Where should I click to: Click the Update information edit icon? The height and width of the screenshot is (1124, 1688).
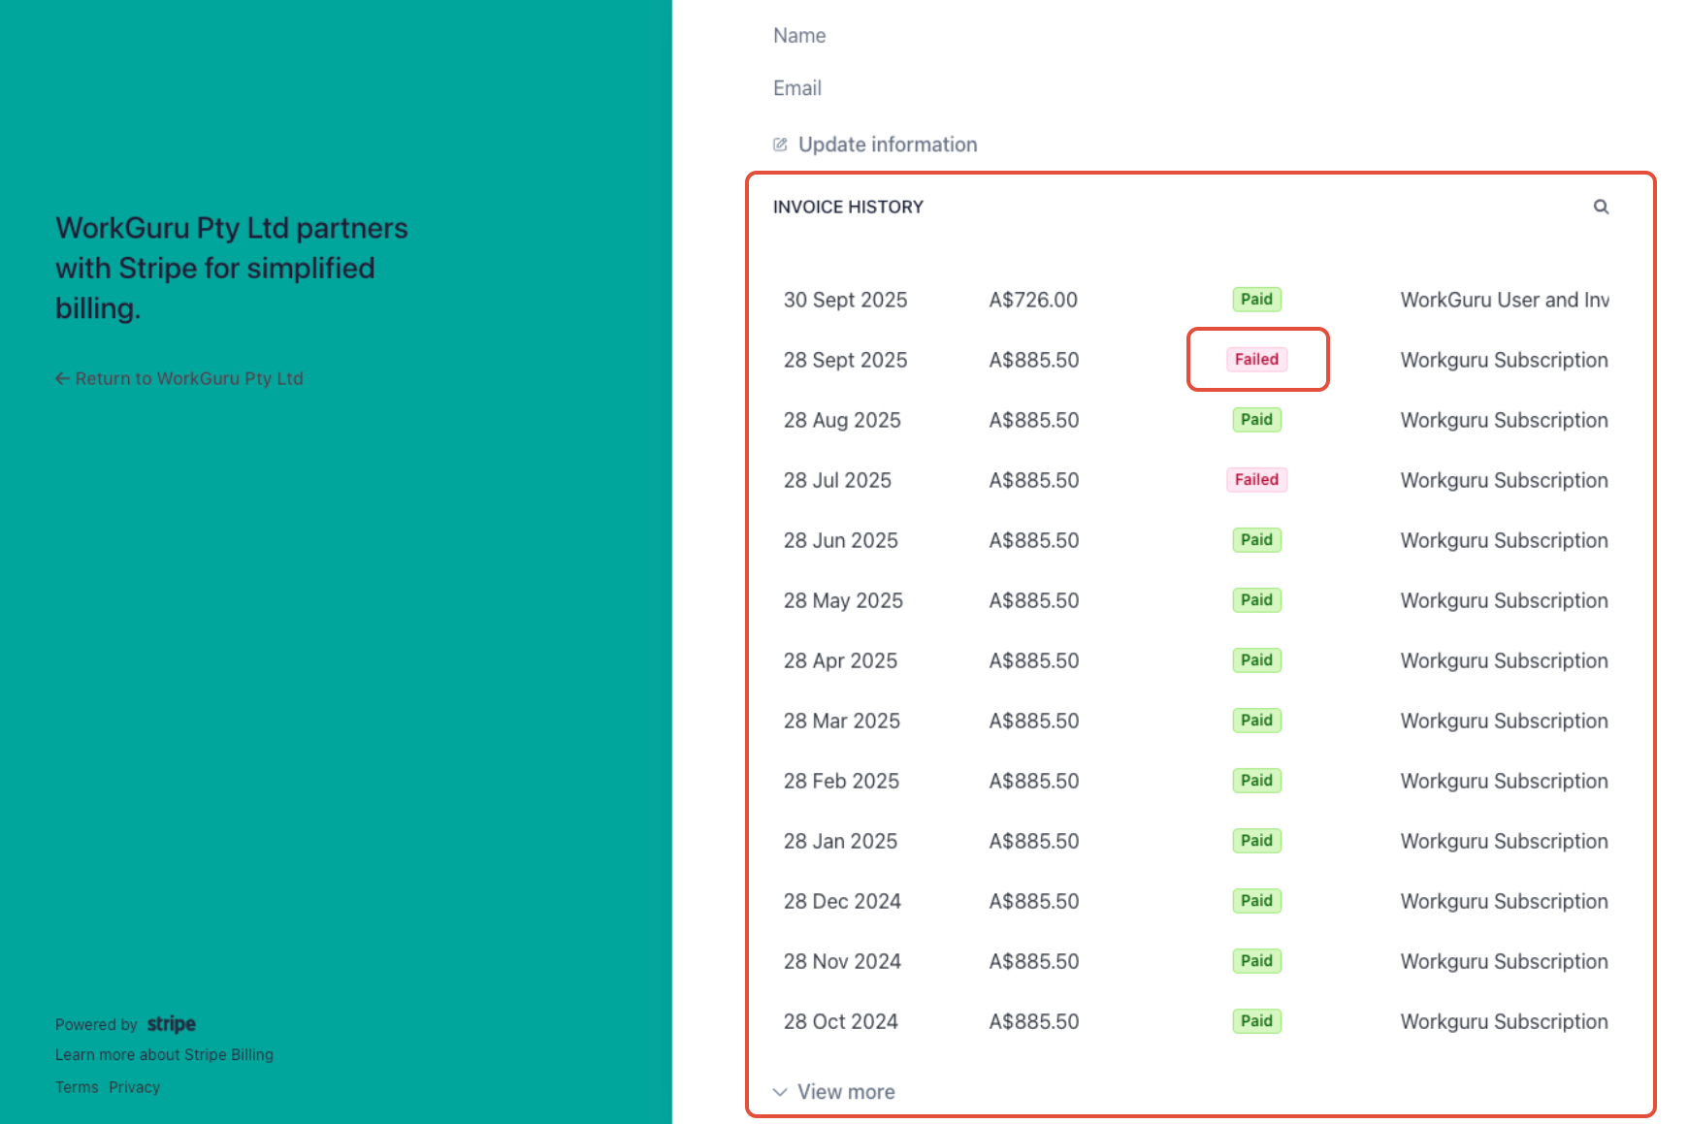780,145
